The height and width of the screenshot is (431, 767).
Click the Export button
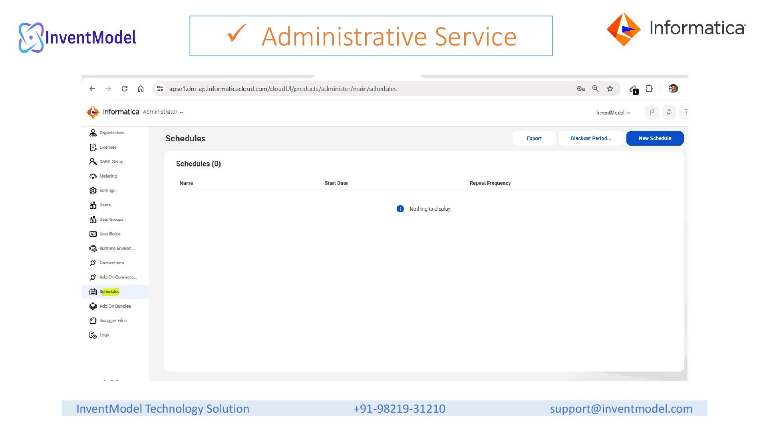[x=534, y=138]
